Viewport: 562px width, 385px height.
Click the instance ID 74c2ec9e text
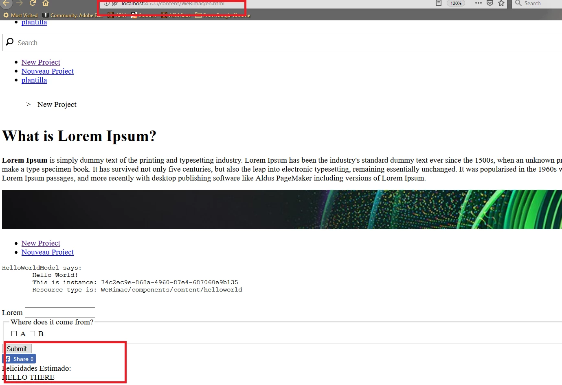169,282
